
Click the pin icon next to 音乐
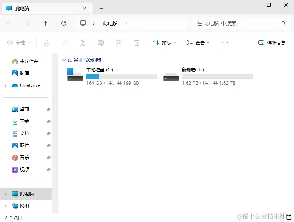point(48,158)
